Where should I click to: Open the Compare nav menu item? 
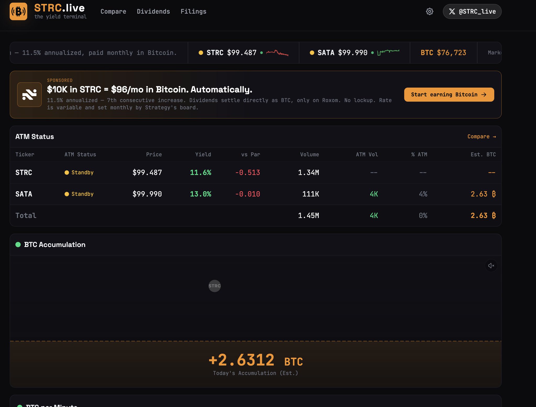pyautogui.click(x=113, y=12)
